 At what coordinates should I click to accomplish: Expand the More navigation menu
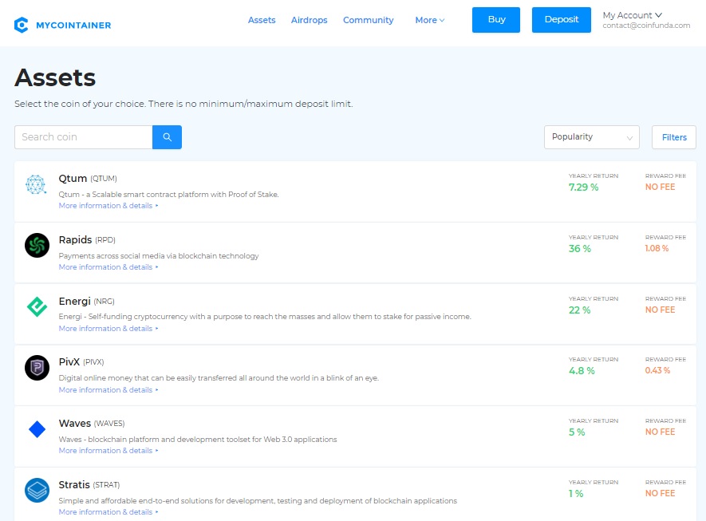coord(429,20)
